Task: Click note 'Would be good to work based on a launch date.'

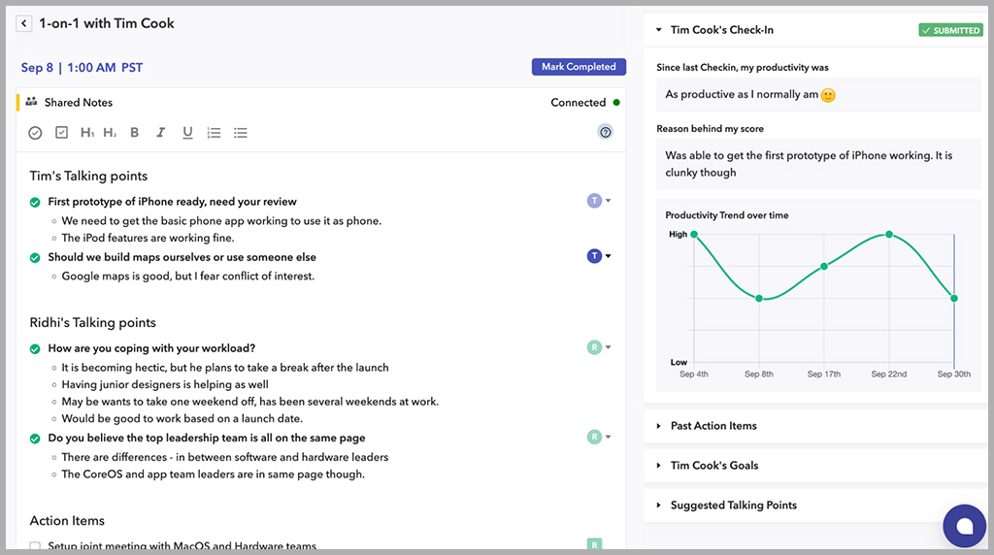Action: [x=182, y=419]
